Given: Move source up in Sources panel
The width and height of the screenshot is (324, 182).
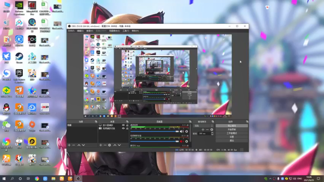Looking at the screenshot, I should 115,145.
